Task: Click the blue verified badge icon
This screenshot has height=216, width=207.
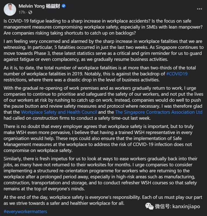Action: (64, 6)
